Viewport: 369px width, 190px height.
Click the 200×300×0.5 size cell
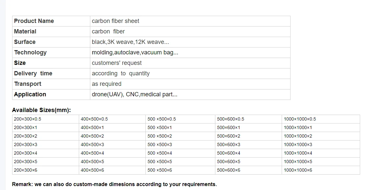pyautogui.click(x=28, y=119)
